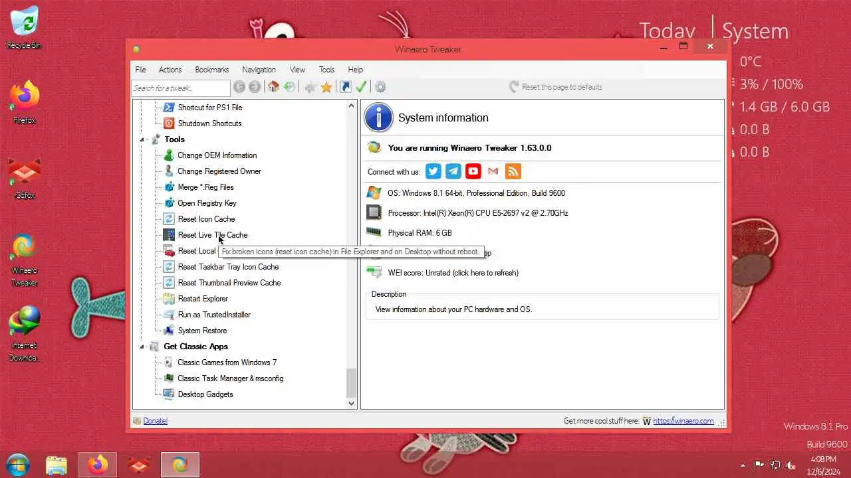Open the Twitter link icon
This screenshot has height=478, width=851.
tap(433, 171)
